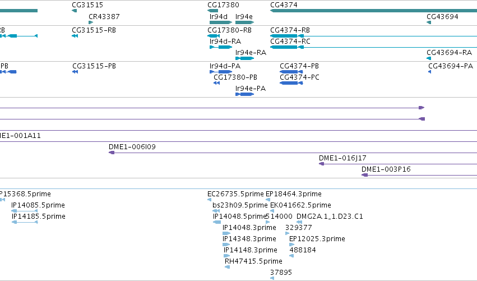
Task: Click the IP14148.3prime EST label
Action: coord(251,250)
